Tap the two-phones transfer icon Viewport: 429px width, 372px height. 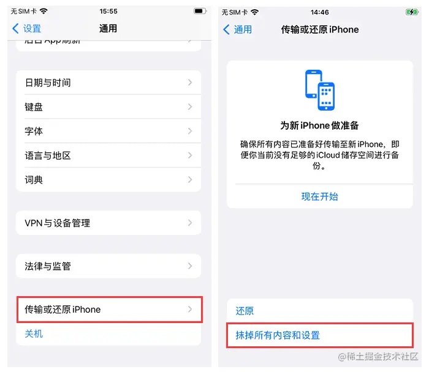319,90
